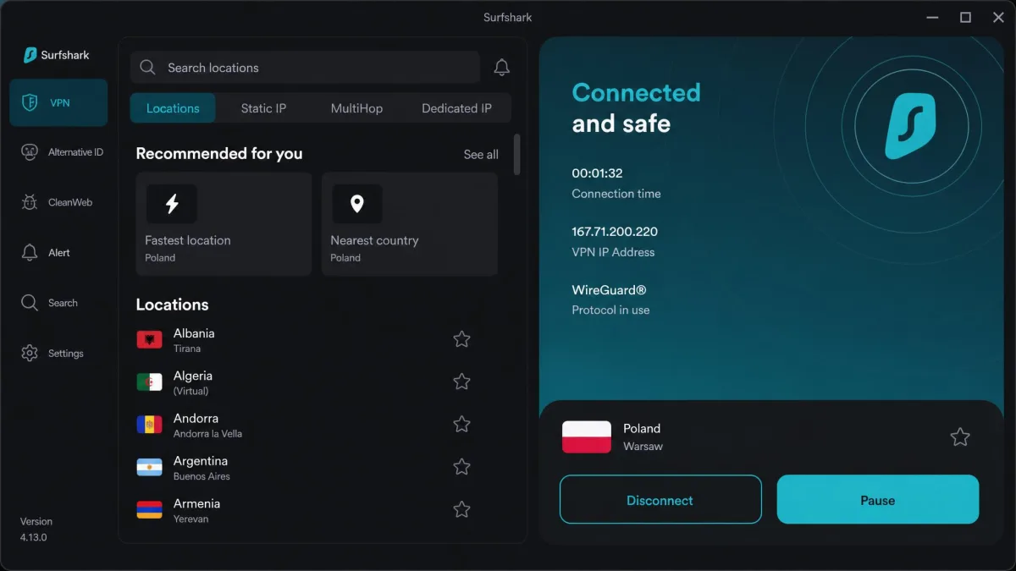Click the Pause button

point(878,500)
